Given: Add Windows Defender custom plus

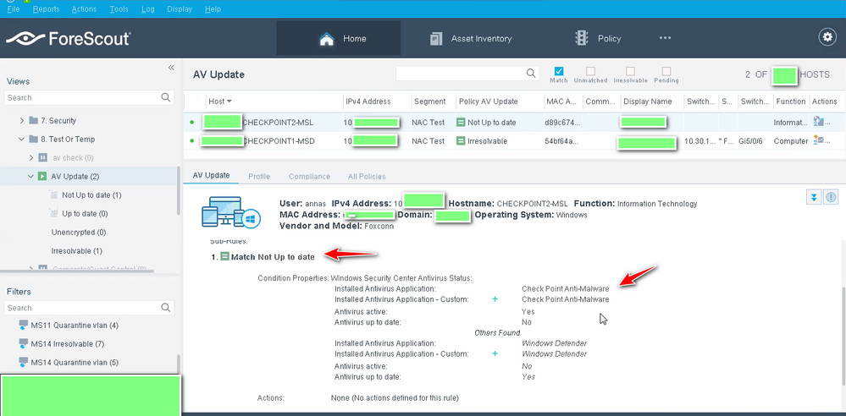Looking at the screenshot, I should click(495, 354).
